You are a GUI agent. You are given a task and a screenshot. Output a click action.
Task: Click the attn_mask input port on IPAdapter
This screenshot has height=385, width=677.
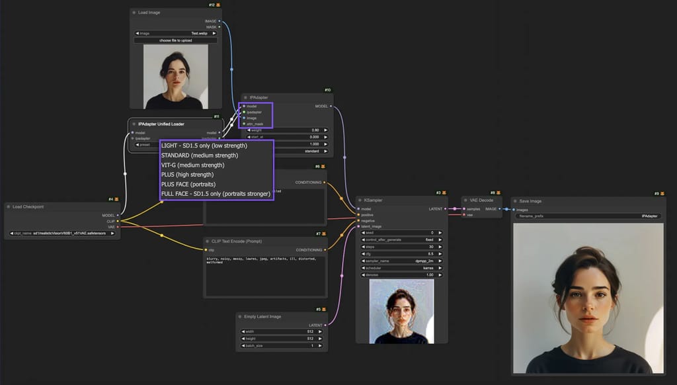244,124
